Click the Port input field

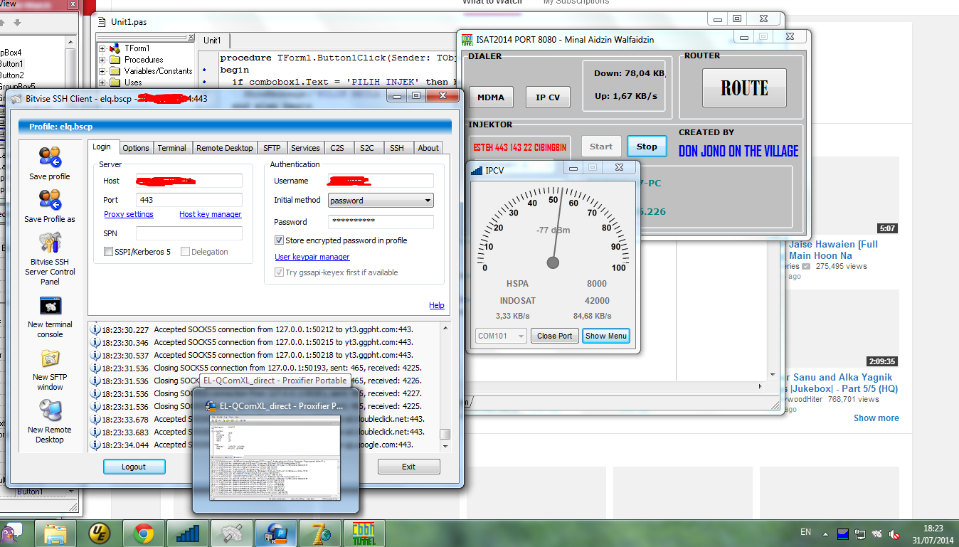coord(189,200)
